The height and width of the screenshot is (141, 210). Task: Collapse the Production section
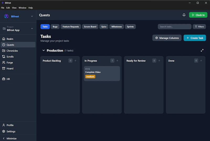pos(44,50)
